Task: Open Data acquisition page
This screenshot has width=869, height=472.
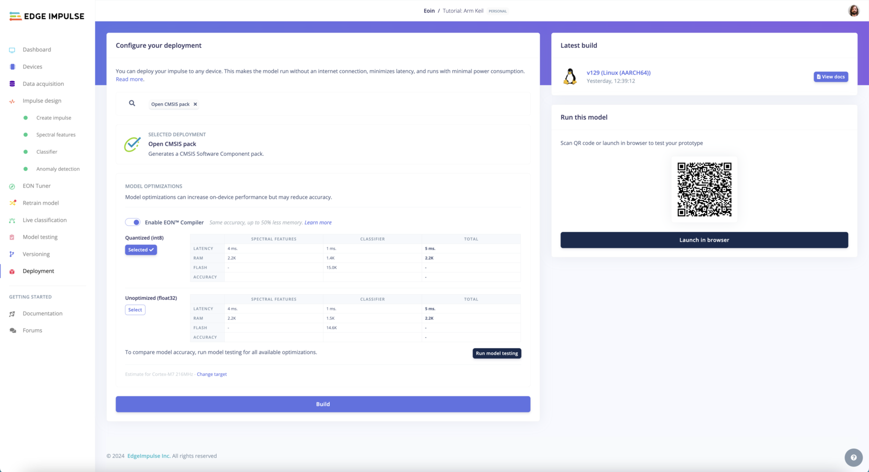Action: (43, 84)
